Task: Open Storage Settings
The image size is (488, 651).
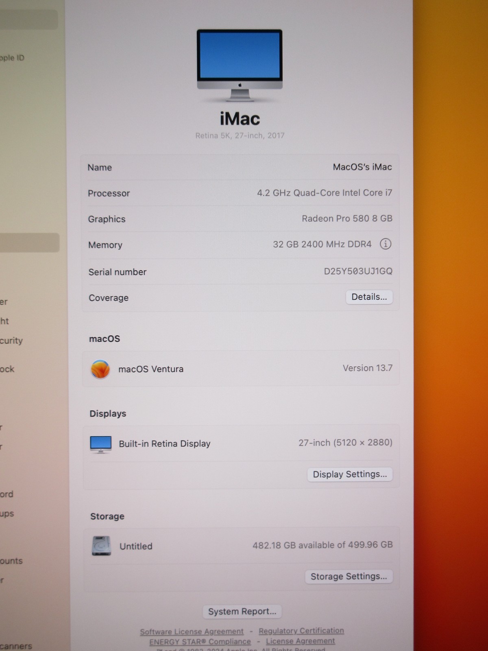Action: pyautogui.click(x=349, y=577)
